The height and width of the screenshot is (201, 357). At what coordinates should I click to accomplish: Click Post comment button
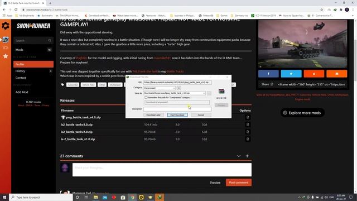[x=239, y=183]
